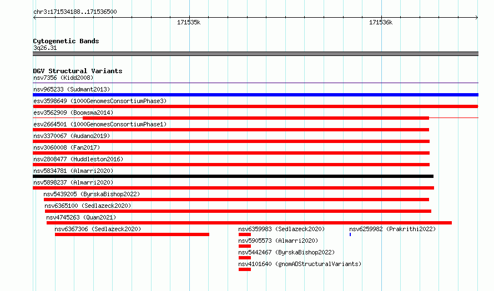Select the gray 3q26.31 cytoband bar

(x=255, y=54)
